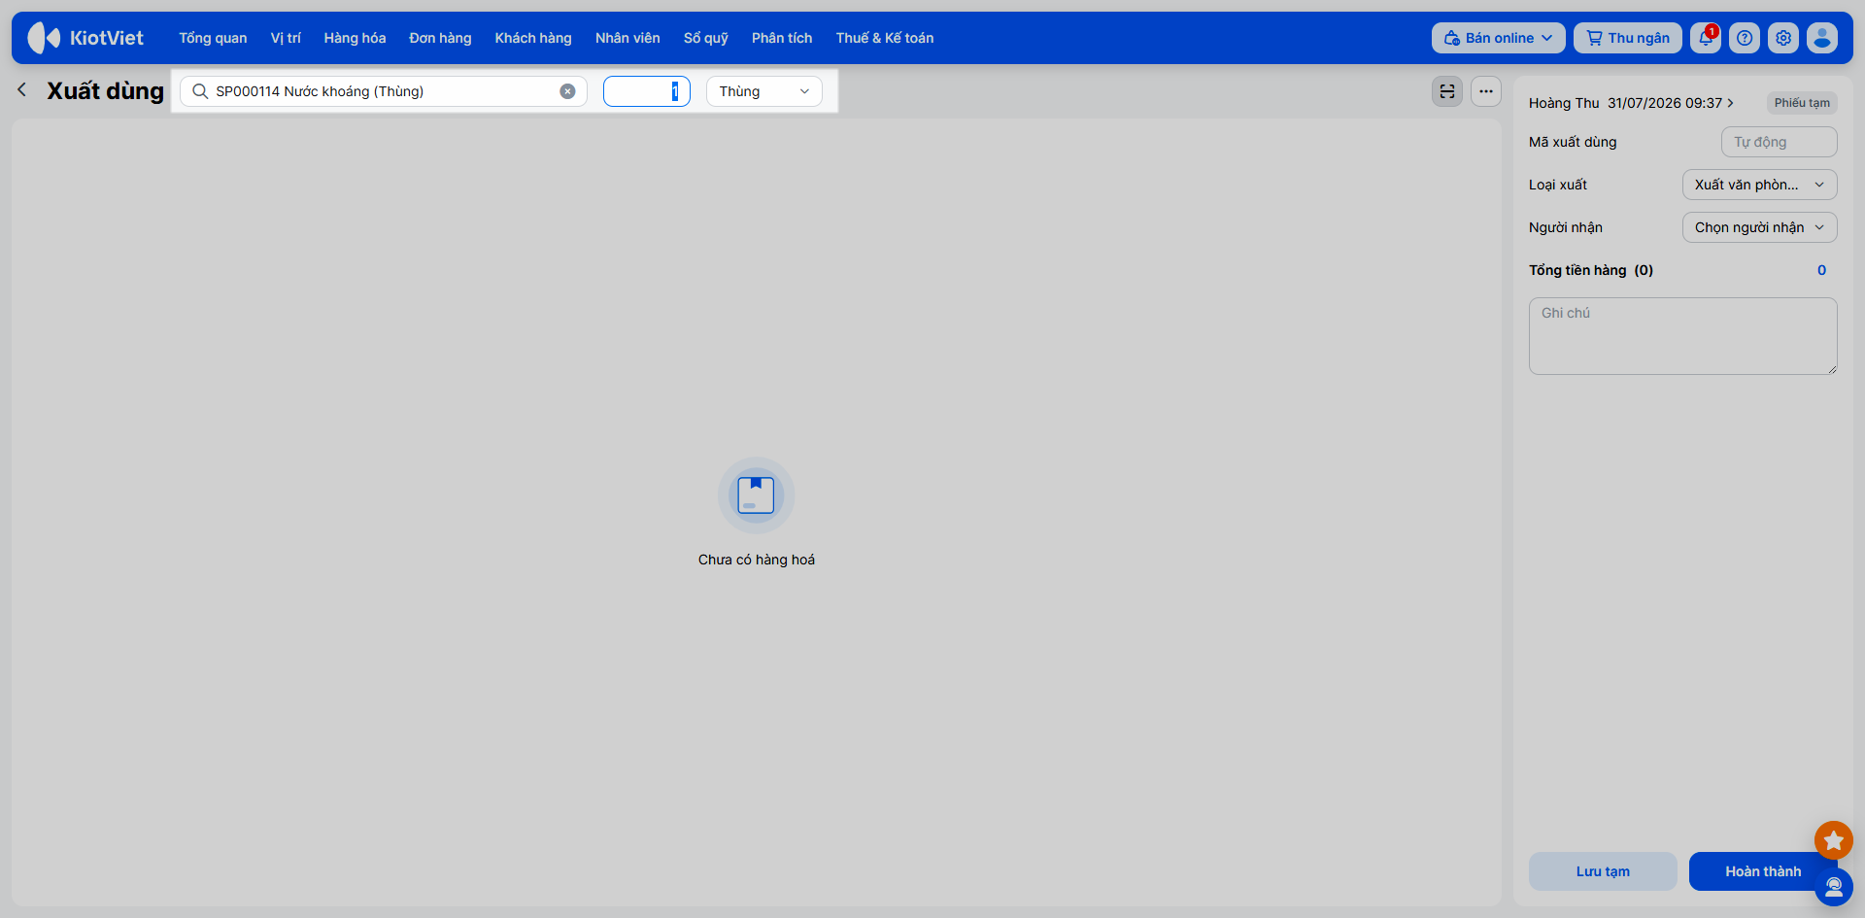The image size is (1865, 918).
Task: Click the Chưa có hàng hoá empty-state icon
Action: pos(756,495)
